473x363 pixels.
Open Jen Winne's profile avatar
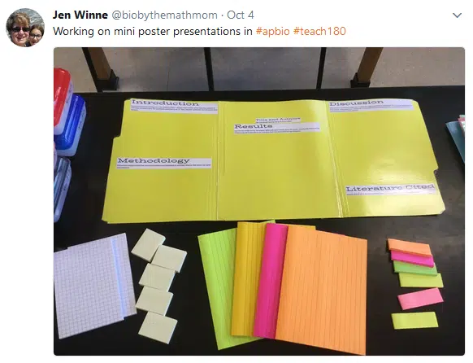[25, 28]
